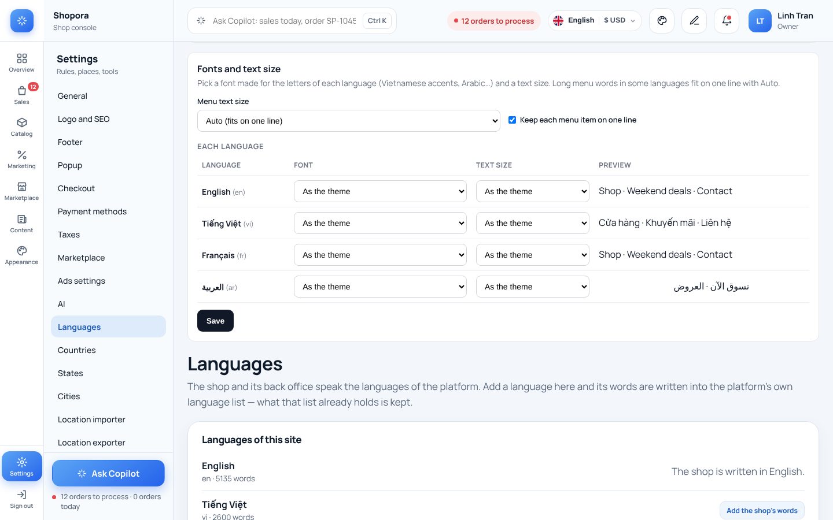Image resolution: width=833 pixels, height=520 pixels.
Task: Open the Arabic text size dropdown
Action: [x=533, y=287]
